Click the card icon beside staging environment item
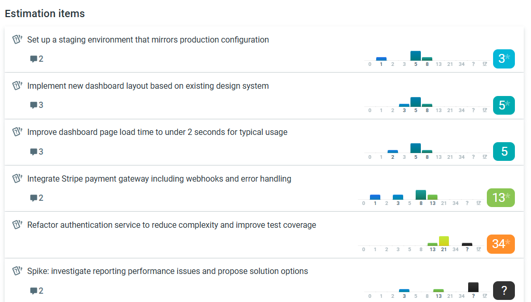531x302 pixels. [17, 39]
